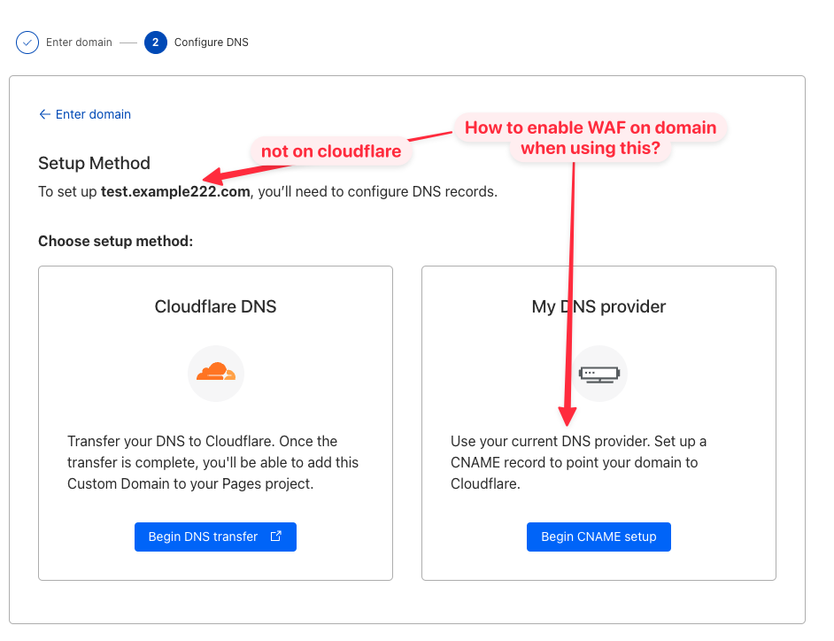Click the completed-step checkmark icon
The image size is (834, 641).
coord(27,42)
